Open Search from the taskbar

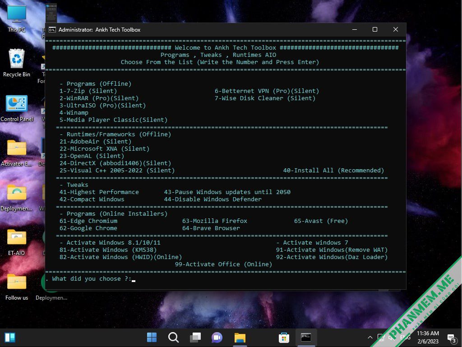[174, 337]
